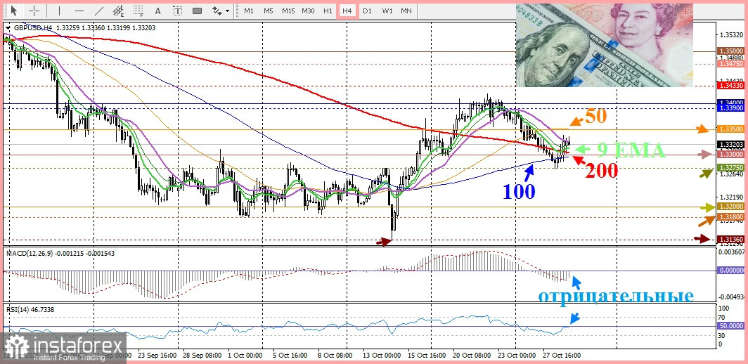The width and height of the screenshot is (748, 364).
Task: Switch chart to H1 timeframe
Action: click(328, 11)
